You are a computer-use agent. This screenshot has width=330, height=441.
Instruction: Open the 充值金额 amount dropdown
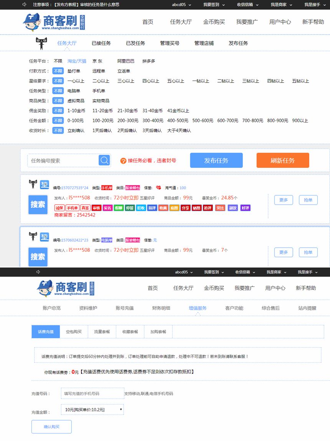pos(92,410)
